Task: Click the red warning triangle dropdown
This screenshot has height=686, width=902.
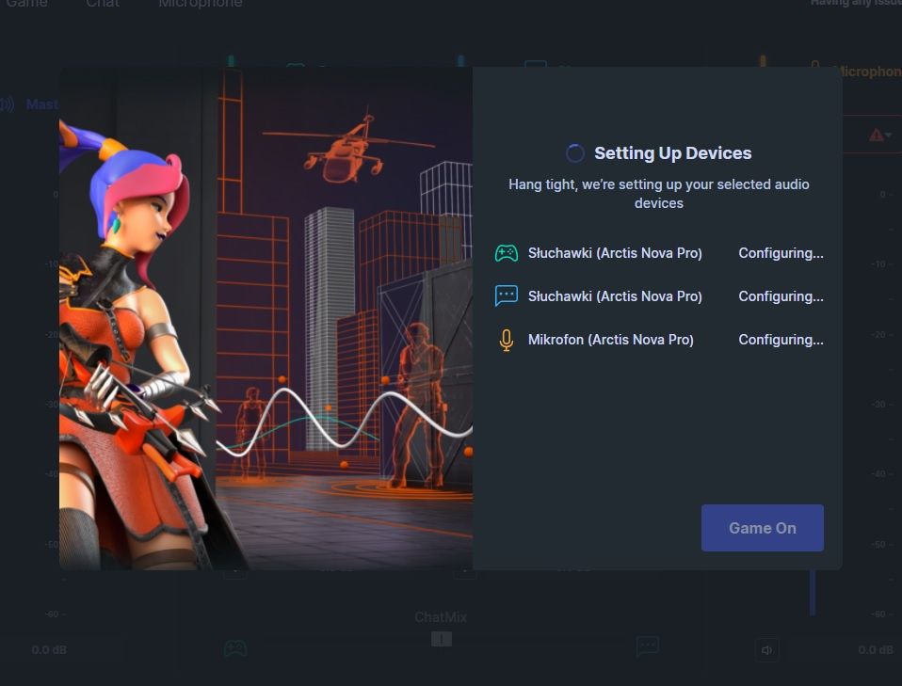Action: coord(880,136)
